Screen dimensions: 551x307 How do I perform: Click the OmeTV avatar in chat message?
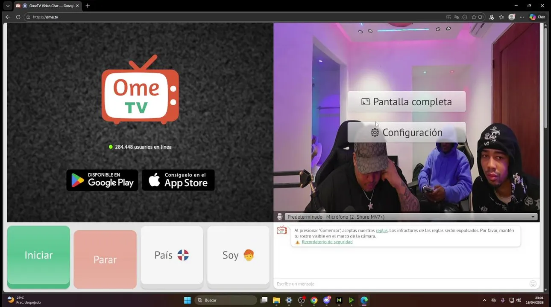pos(281,230)
